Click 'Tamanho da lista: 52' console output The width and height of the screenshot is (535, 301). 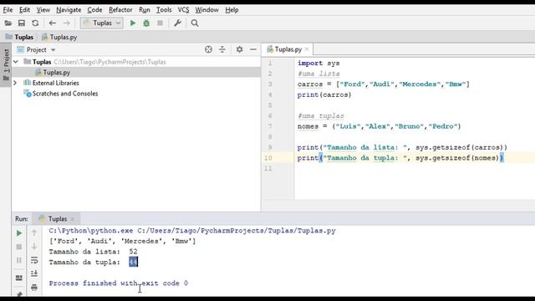93,252
